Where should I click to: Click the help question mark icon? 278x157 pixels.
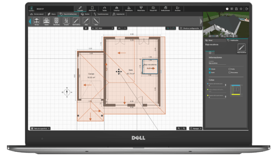pyautogui.click(x=227, y=9)
